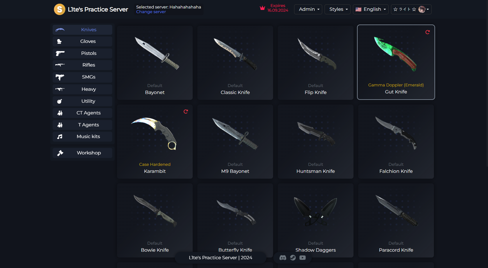The width and height of the screenshot is (488, 268).
Task: Expand the Admin dropdown
Action: click(309, 9)
